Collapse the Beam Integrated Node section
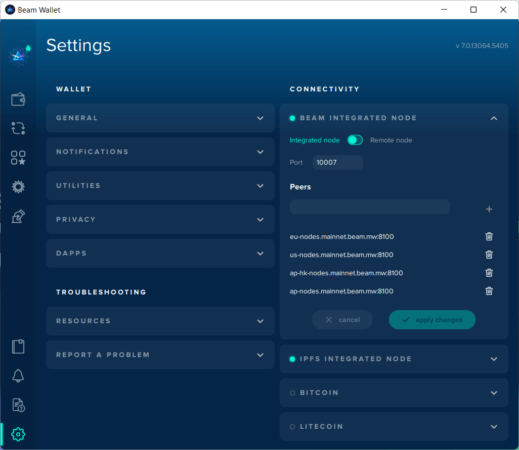The height and width of the screenshot is (450, 519). click(494, 118)
